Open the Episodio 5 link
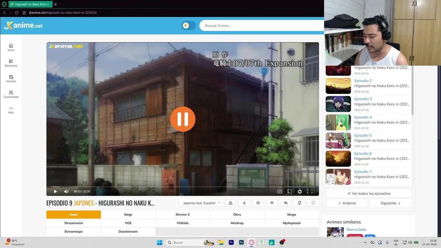441x248 pixels. [x=363, y=135]
